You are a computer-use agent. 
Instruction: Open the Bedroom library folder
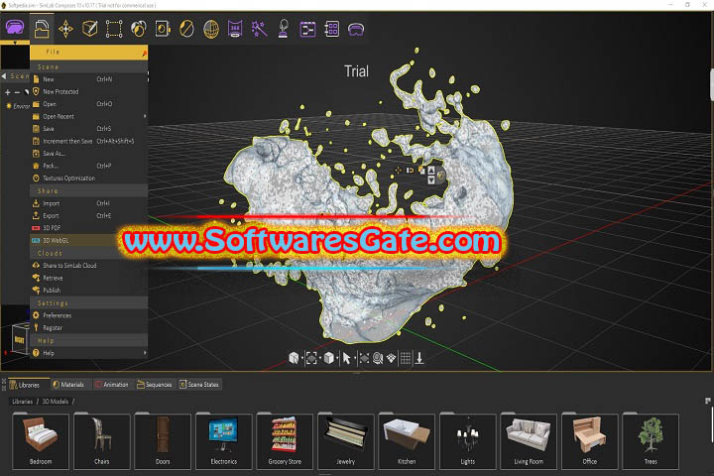(41, 441)
